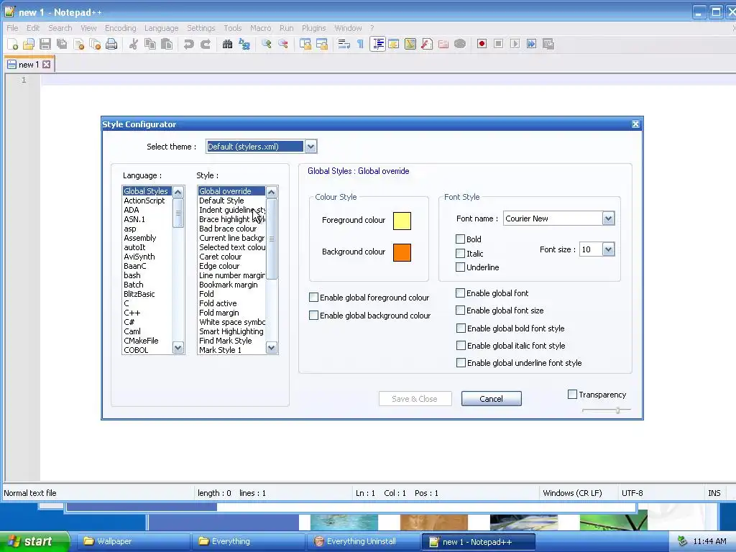
Task: Open the Plugins menu
Action: 313,28
